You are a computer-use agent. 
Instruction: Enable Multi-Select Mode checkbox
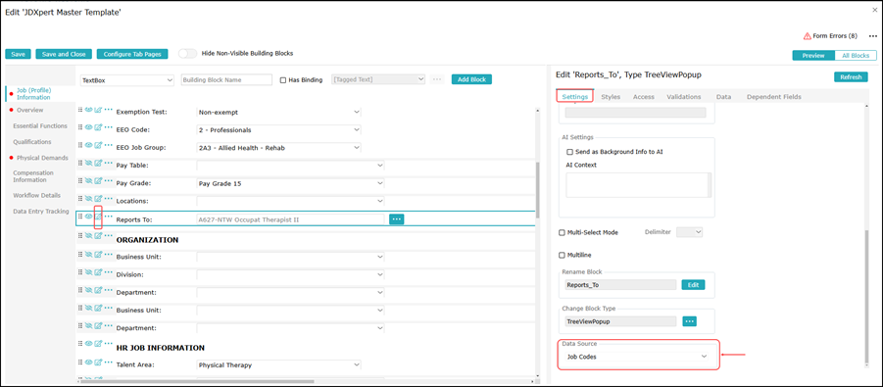tap(562, 232)
